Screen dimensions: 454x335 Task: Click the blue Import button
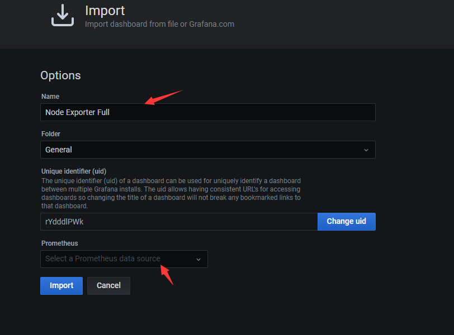pyautogui.click(x=62, y=286)
